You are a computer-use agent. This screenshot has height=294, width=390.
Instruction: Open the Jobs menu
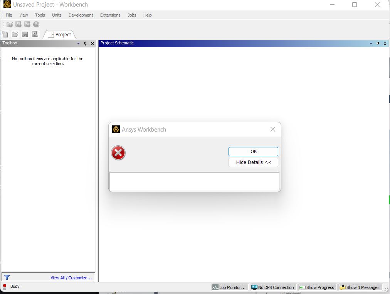click(132, 15)
